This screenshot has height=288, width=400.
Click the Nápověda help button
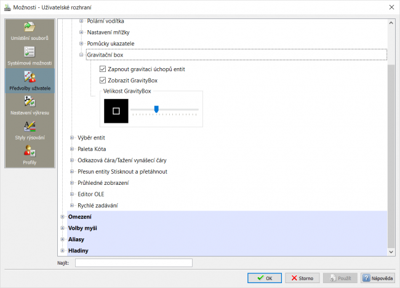(x=378, y=278)
